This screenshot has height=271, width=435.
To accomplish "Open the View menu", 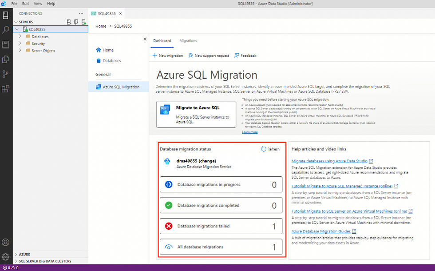I will point(38,3).
